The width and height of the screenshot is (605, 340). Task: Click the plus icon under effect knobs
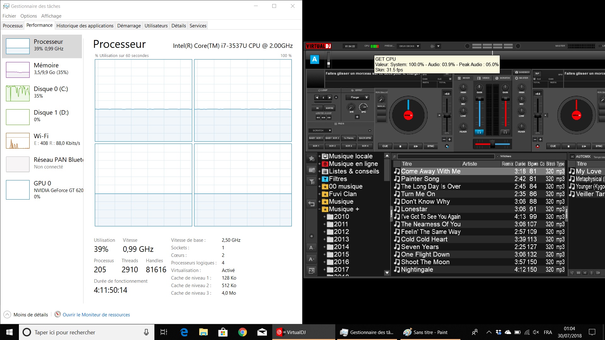click(x=357, y=117)
